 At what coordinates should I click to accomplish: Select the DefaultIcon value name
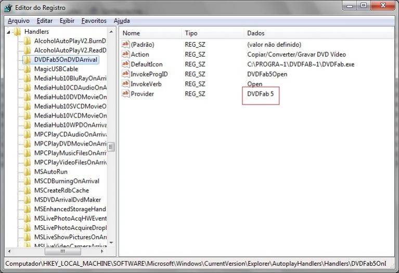(147, 64)
